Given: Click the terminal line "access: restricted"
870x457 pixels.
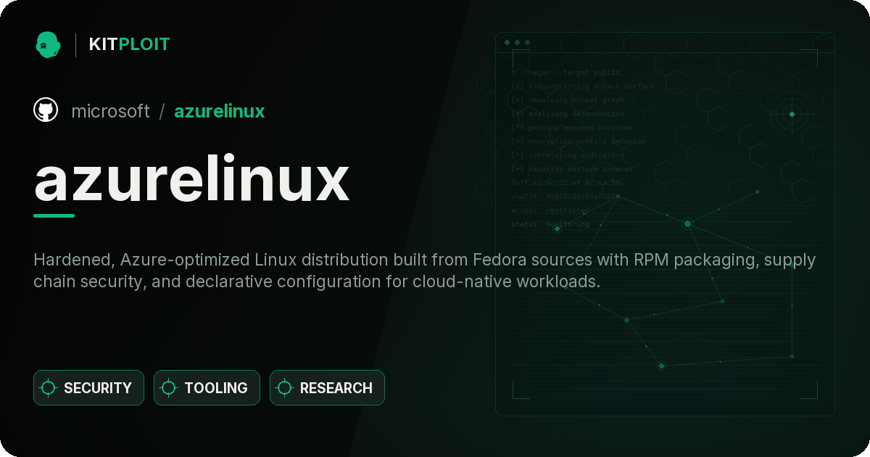Looking at the screenshot, I should pyautogui.click(x=550, y=210).
